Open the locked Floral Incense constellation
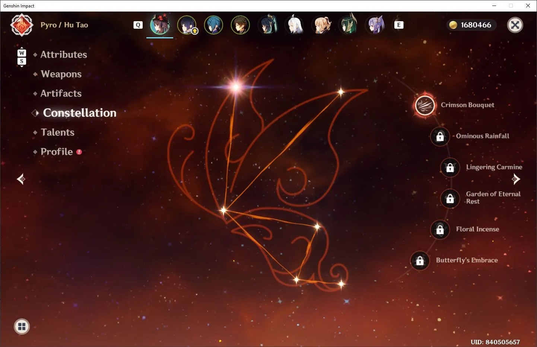This screenshot has height=347, width=537. pos(440,230)
